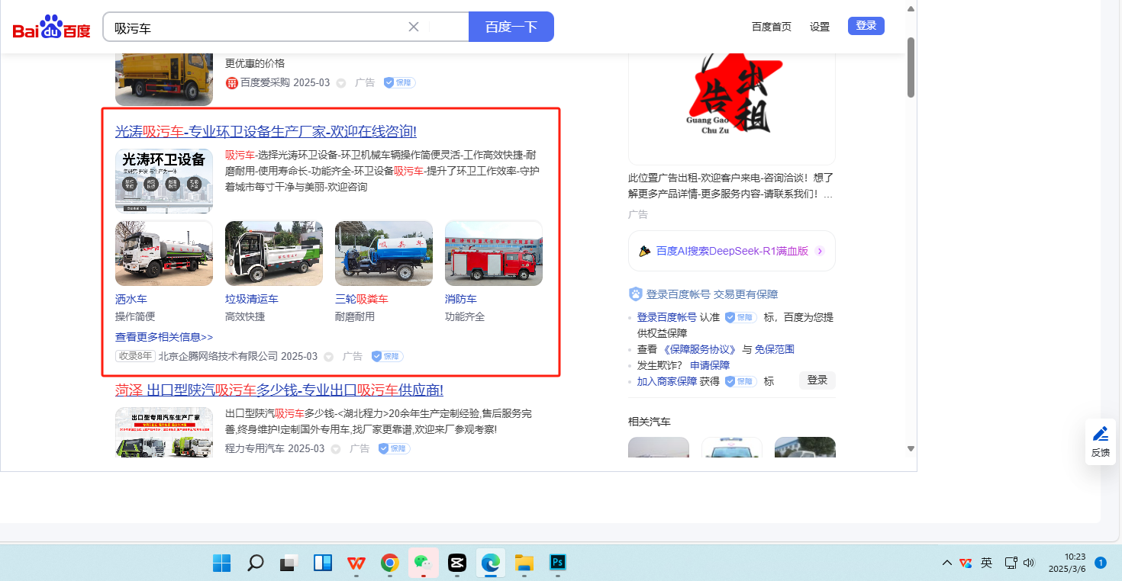1122x581 pixels.
Task: Launch WPS Office from the taskbar
Action: pyautogui.click(x=356, y=563)
